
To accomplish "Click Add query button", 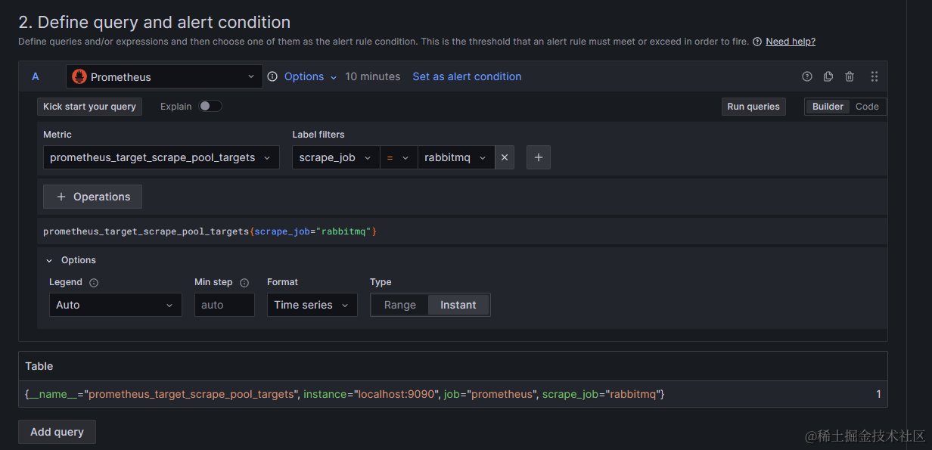I will tap(57, 432).
